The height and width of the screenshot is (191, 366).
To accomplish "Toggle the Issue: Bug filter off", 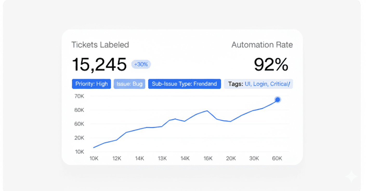I will [129, 84].
